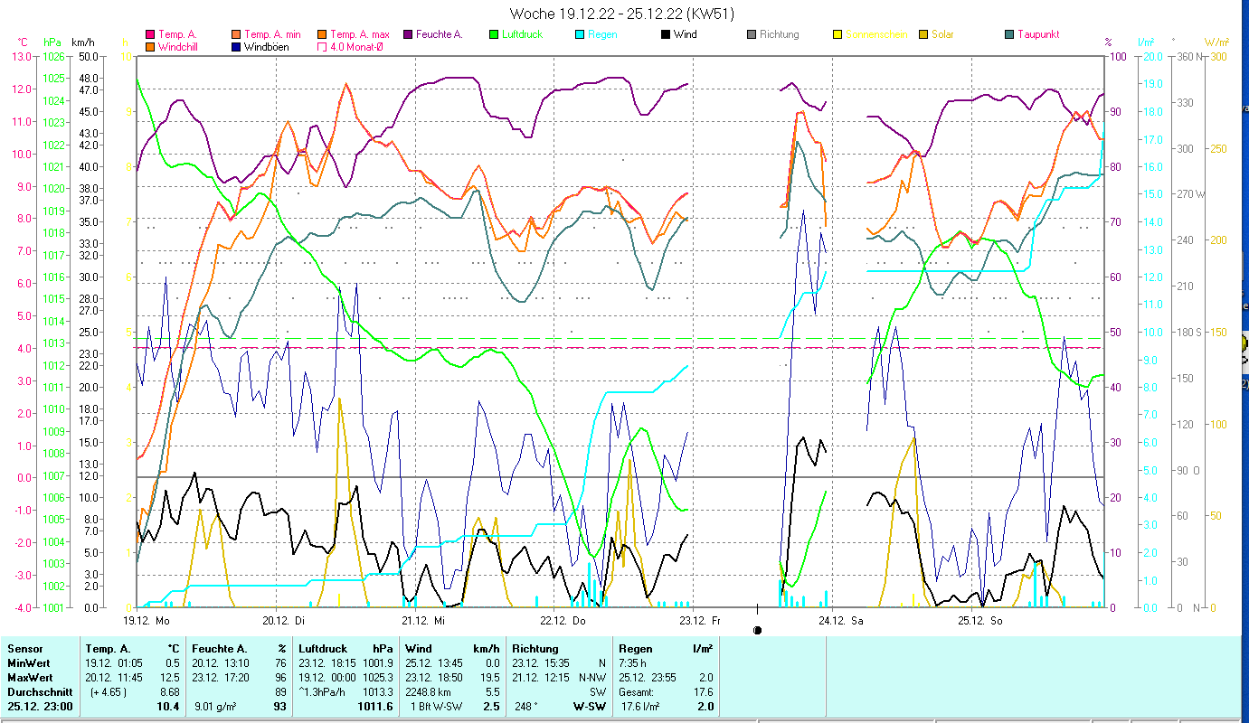Click the 'Luftdruck' column header in the table
1249x723 pixels.
(323, 648)
